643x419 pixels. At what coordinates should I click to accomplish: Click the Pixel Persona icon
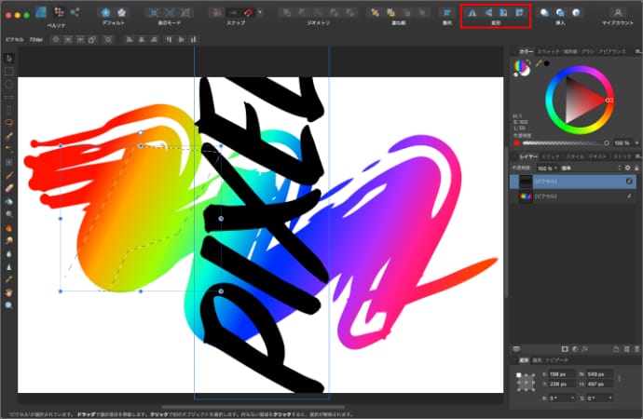tap(60, 13)
